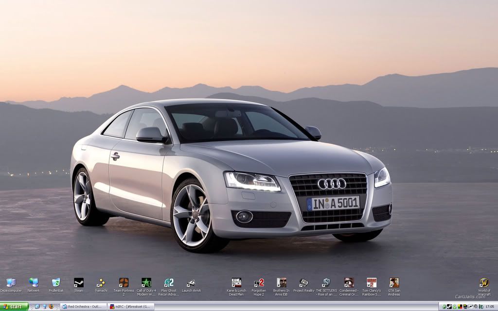498x311 pixels.
Task: Open the Prullenbak recycle bin
Action: click(56, 282)
